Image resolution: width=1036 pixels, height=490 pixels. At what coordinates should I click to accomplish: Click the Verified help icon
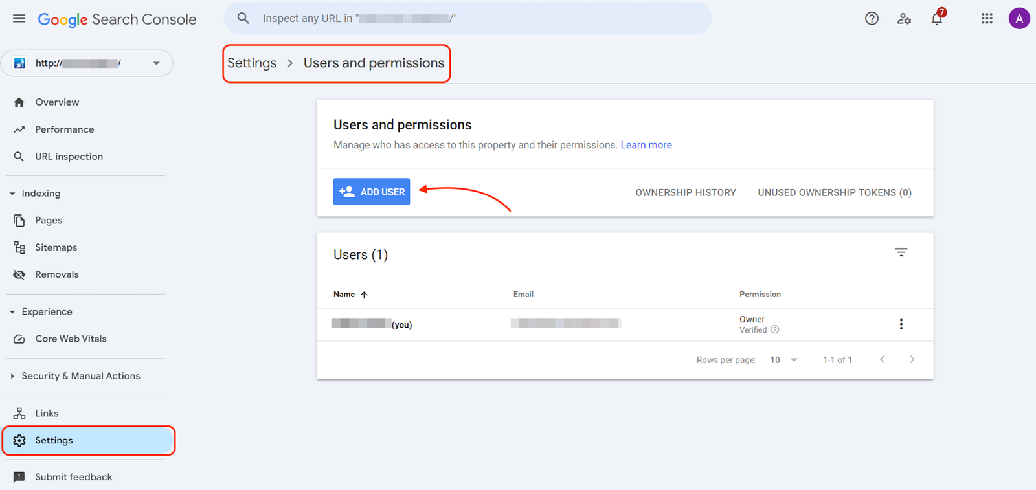(x=775, y=330)
